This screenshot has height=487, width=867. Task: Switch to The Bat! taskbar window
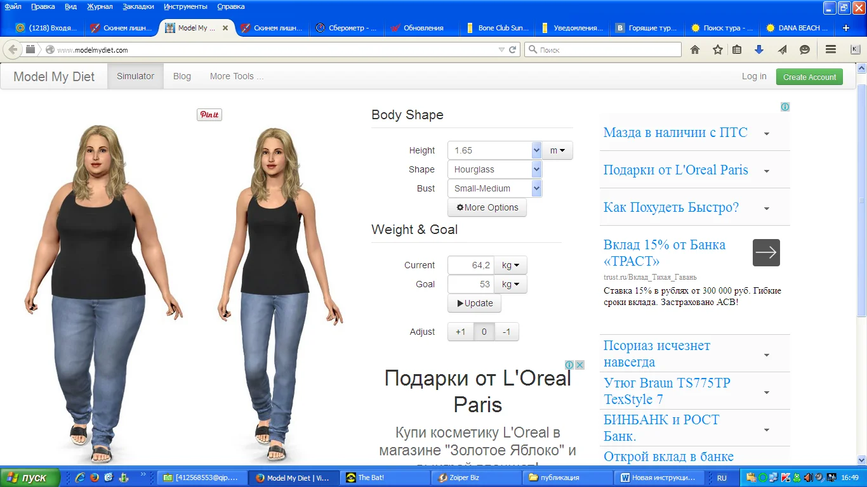(386, 477)
